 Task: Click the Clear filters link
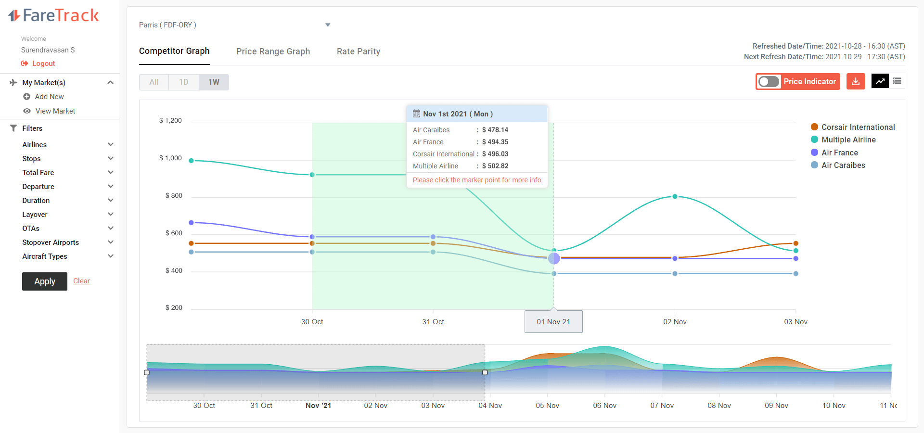(81, 281)
